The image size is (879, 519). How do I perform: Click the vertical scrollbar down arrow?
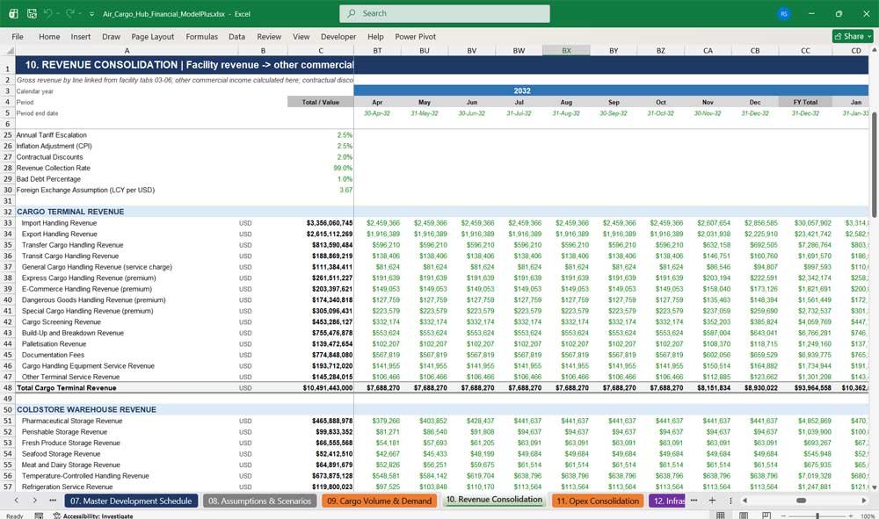(874, 487)
